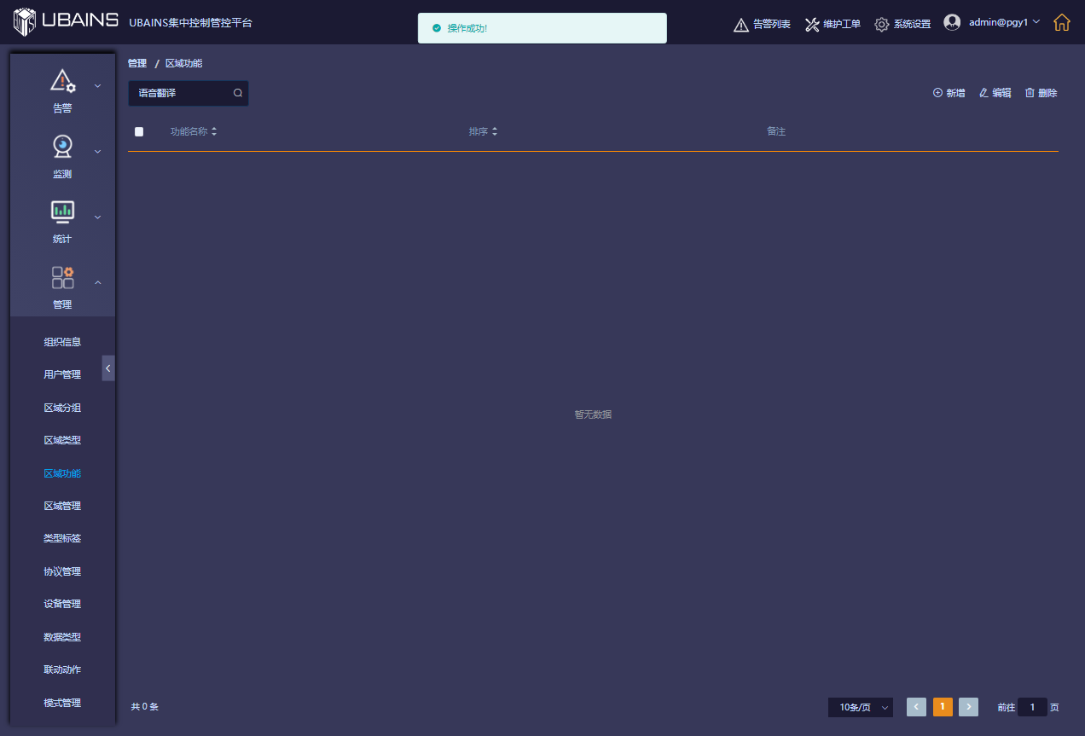Click UBAINS集中控制管控平台 title text
The image size is (1085, 736).
coord(191,23)
